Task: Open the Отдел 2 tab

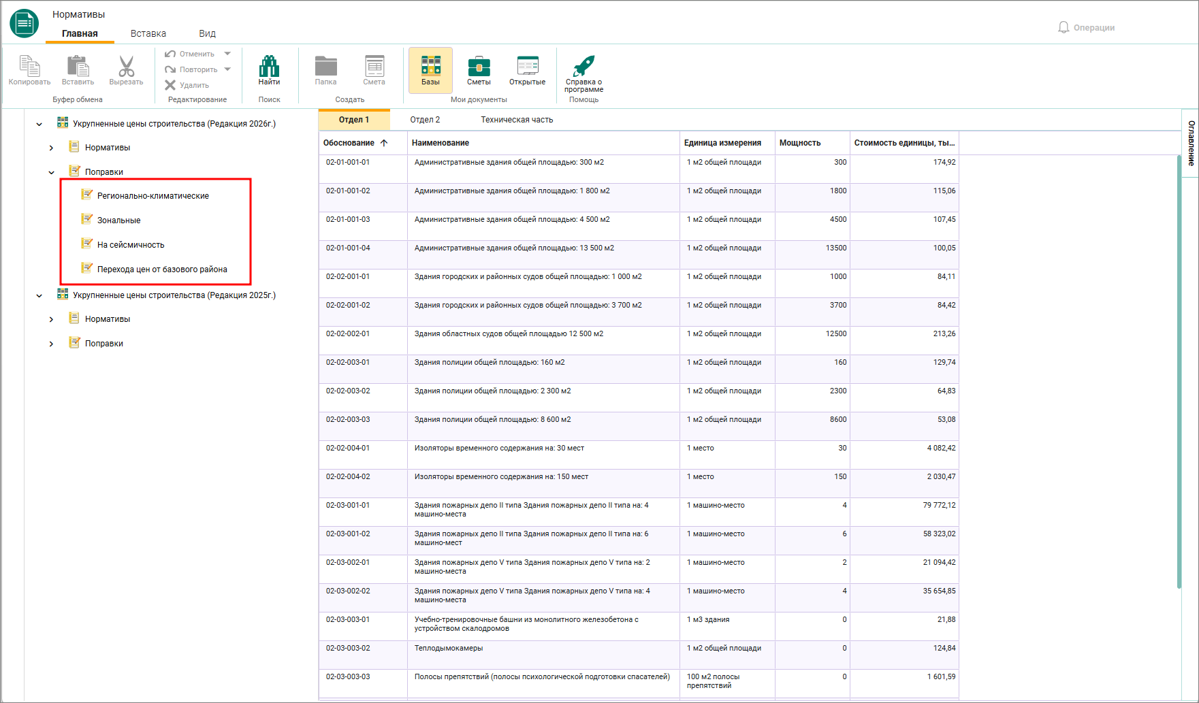Action: click(425, 120)
